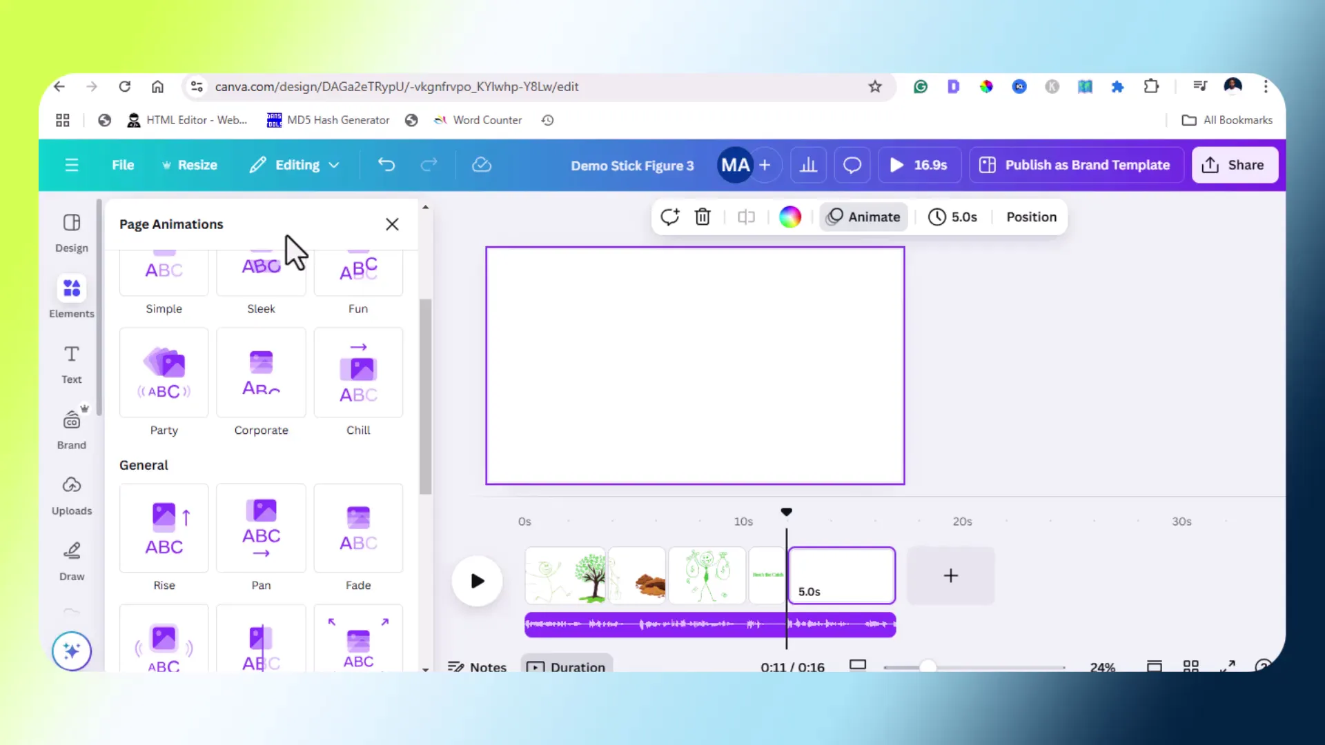The height and width of the screenshot is (745, 1325).
Task: Add a collaborator with the plus button
Action: pyautogui.click(x=765, y=165)
